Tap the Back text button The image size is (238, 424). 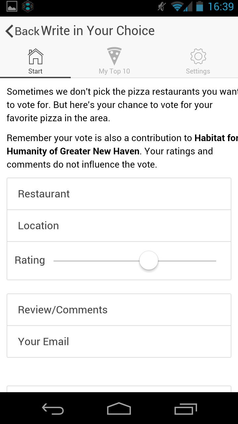(x=27, y=31)
